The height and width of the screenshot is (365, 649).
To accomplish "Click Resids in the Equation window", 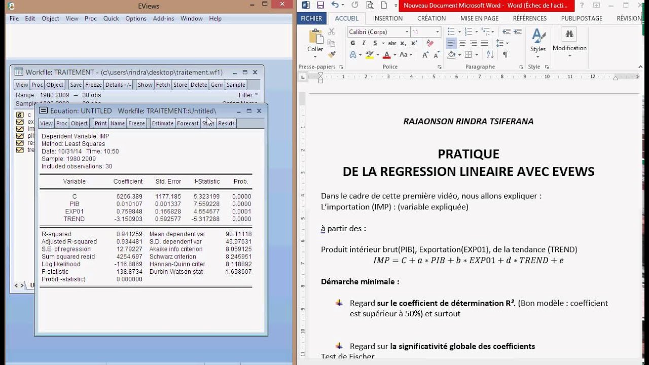I will pyautogui.click(x=226, y=123).
